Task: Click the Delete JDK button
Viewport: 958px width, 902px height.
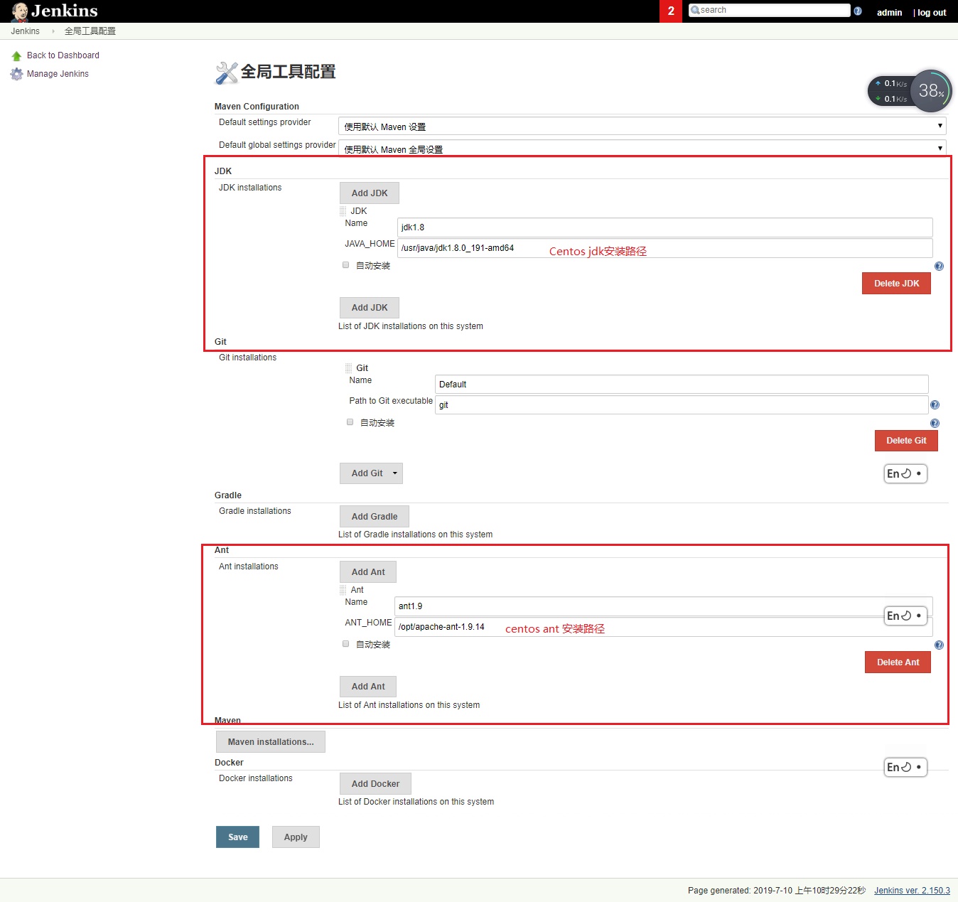Action: [x=897, y=284]
